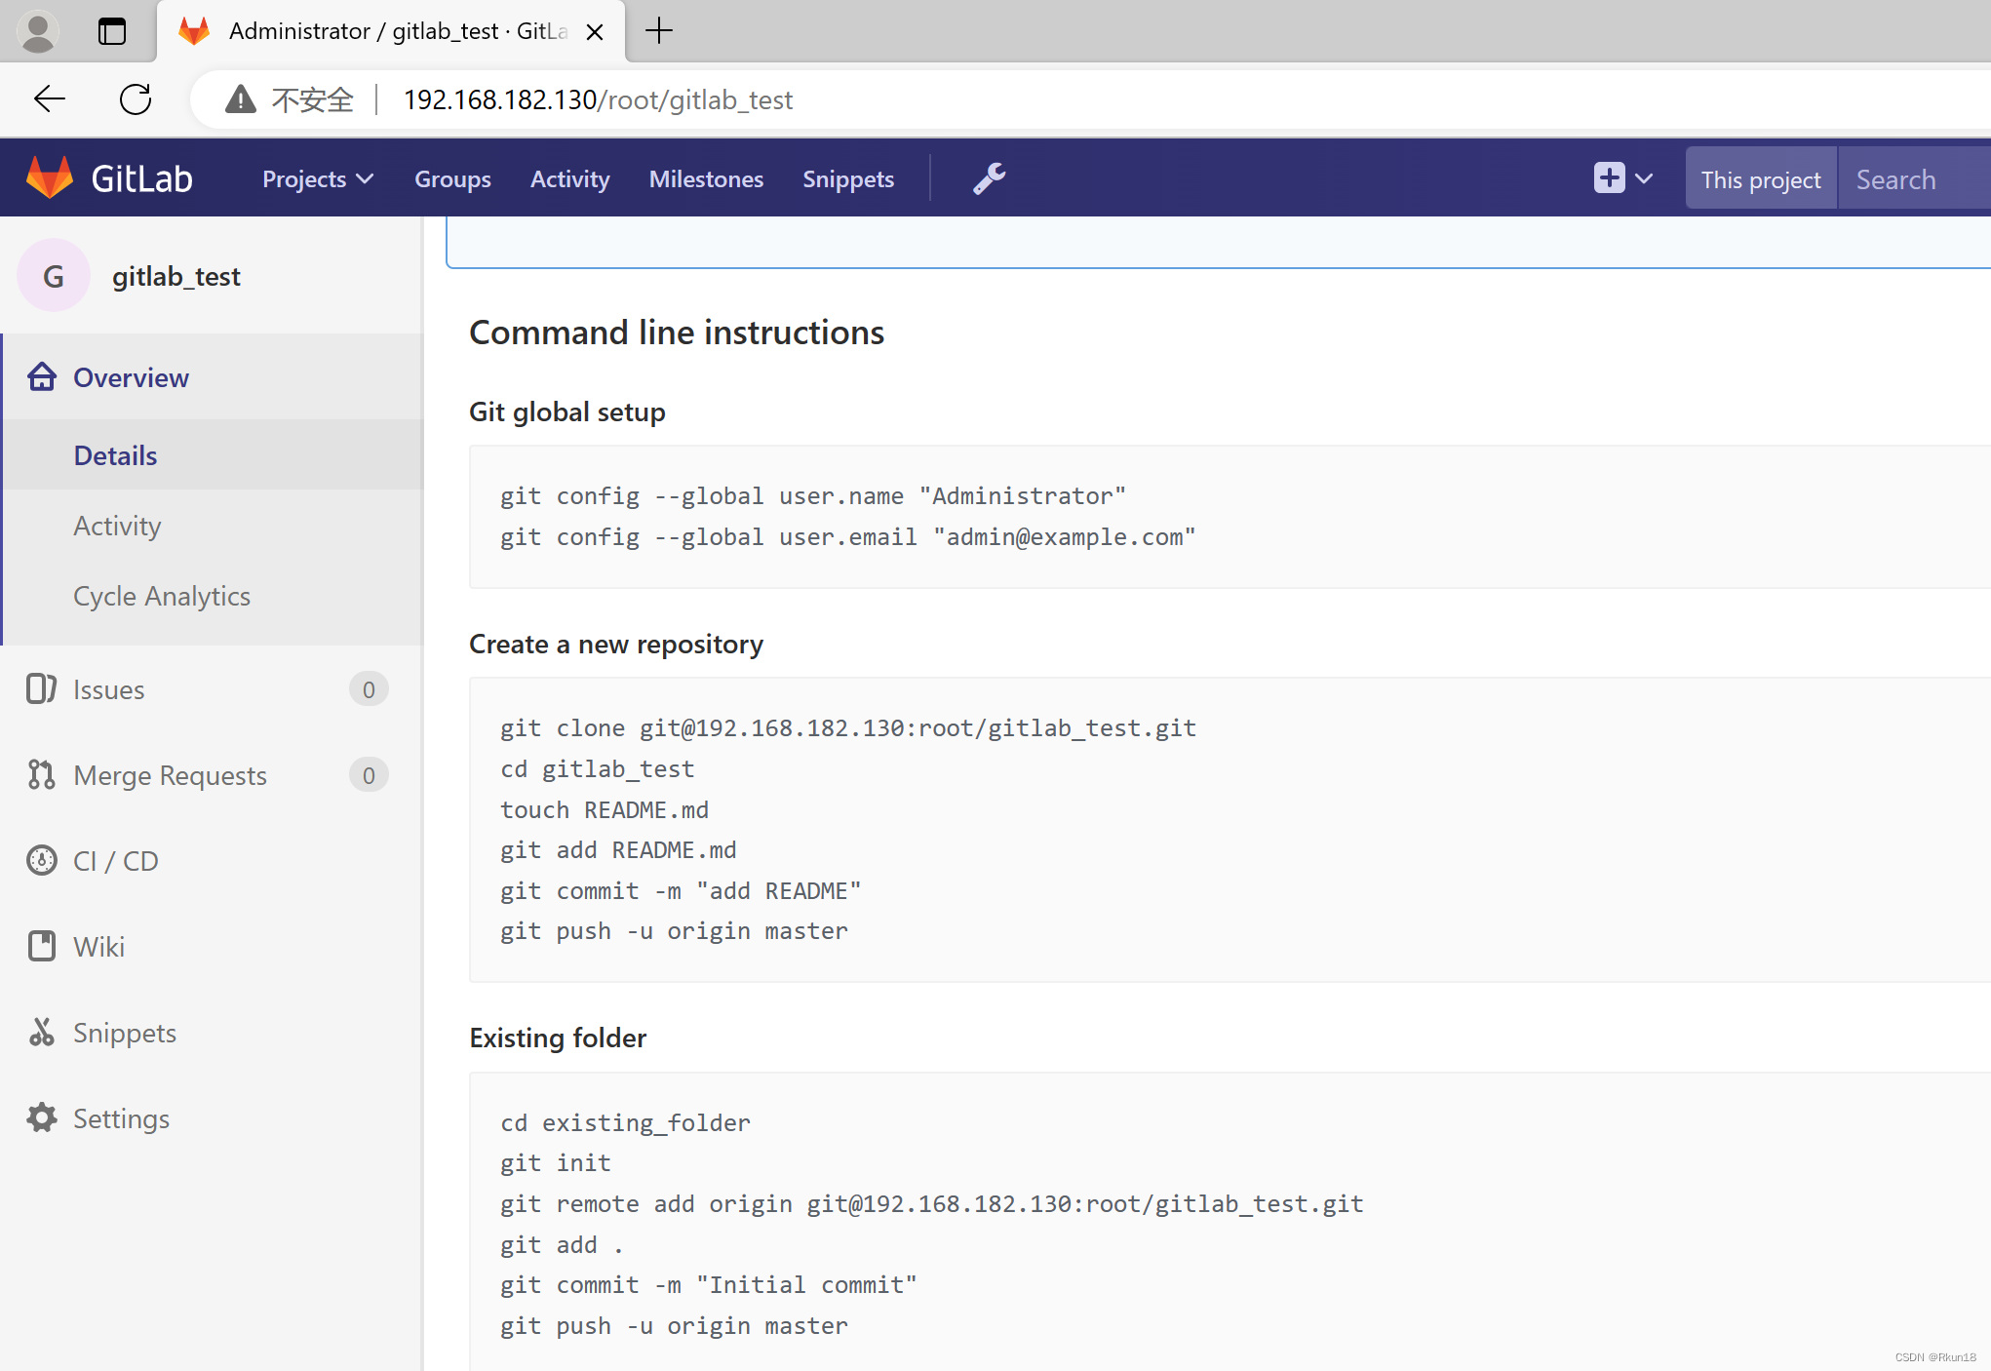Open the Groups menu item
This screenshot has width=1991, height=1371.
pos(454,180)
